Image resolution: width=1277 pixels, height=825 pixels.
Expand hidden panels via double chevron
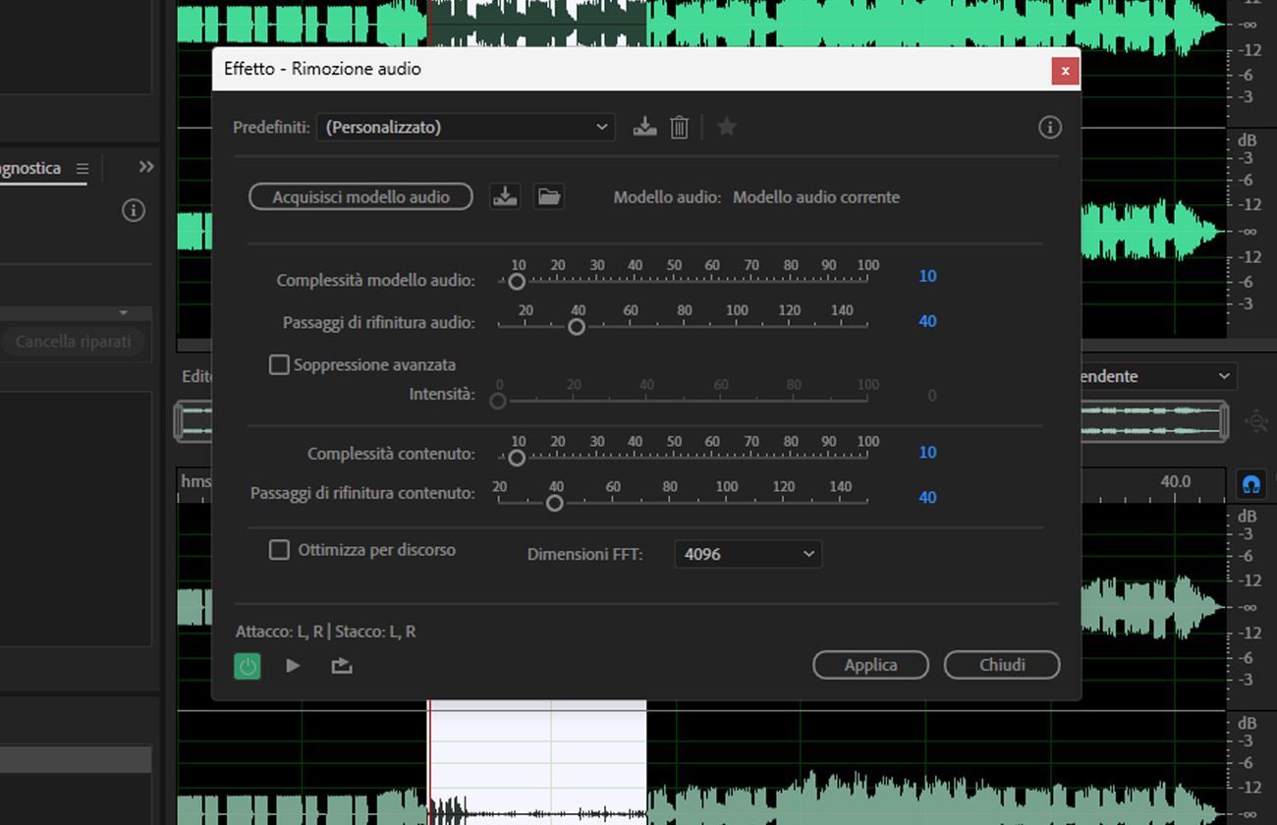[x=143, y=166]
